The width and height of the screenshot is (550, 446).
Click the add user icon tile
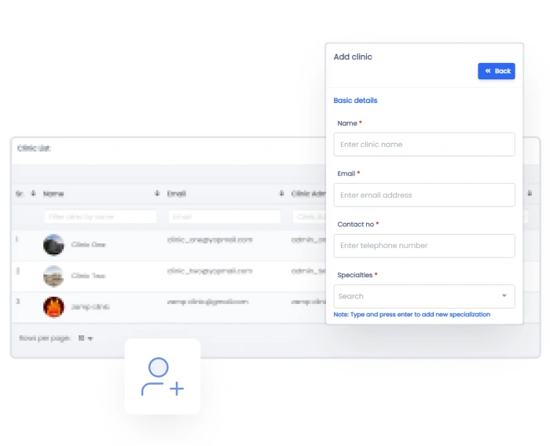click(163, 376)
